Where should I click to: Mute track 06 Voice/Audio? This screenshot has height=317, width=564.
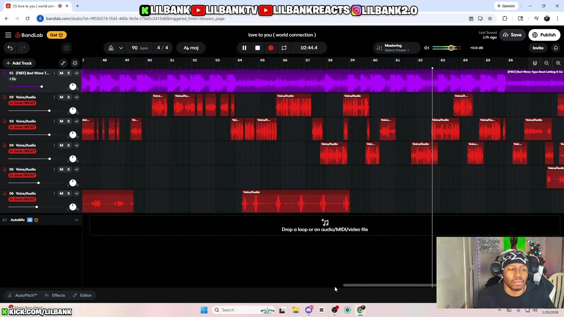click(61, 193)
